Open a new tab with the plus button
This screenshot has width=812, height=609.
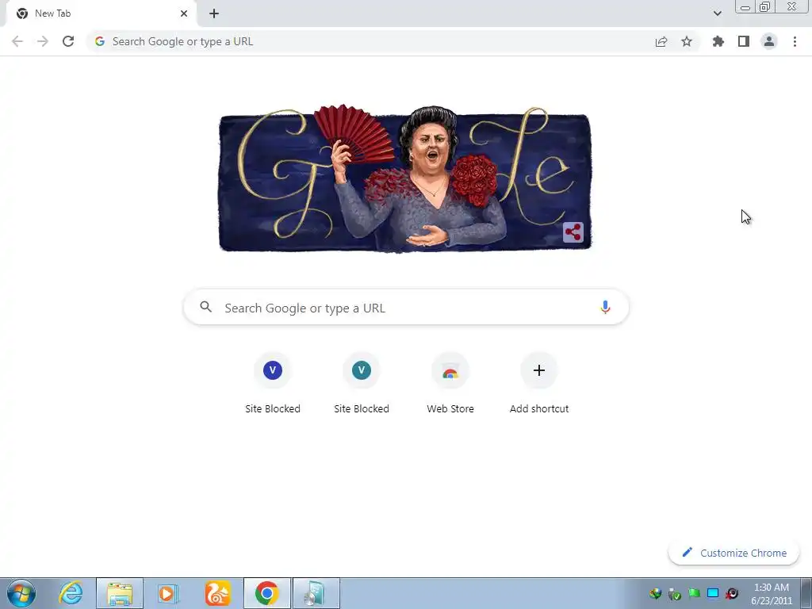214,13
